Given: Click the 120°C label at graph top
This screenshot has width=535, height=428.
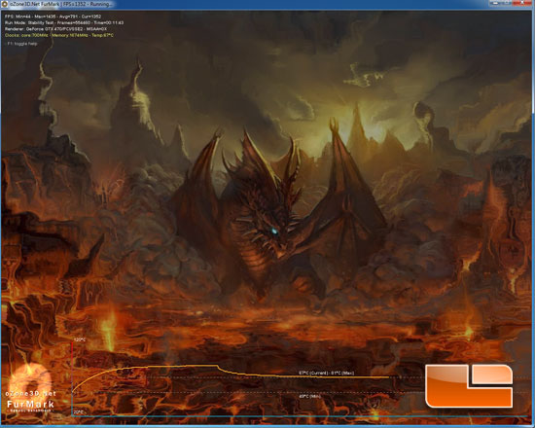Looking at the screenshot, I should coord(80,339).
